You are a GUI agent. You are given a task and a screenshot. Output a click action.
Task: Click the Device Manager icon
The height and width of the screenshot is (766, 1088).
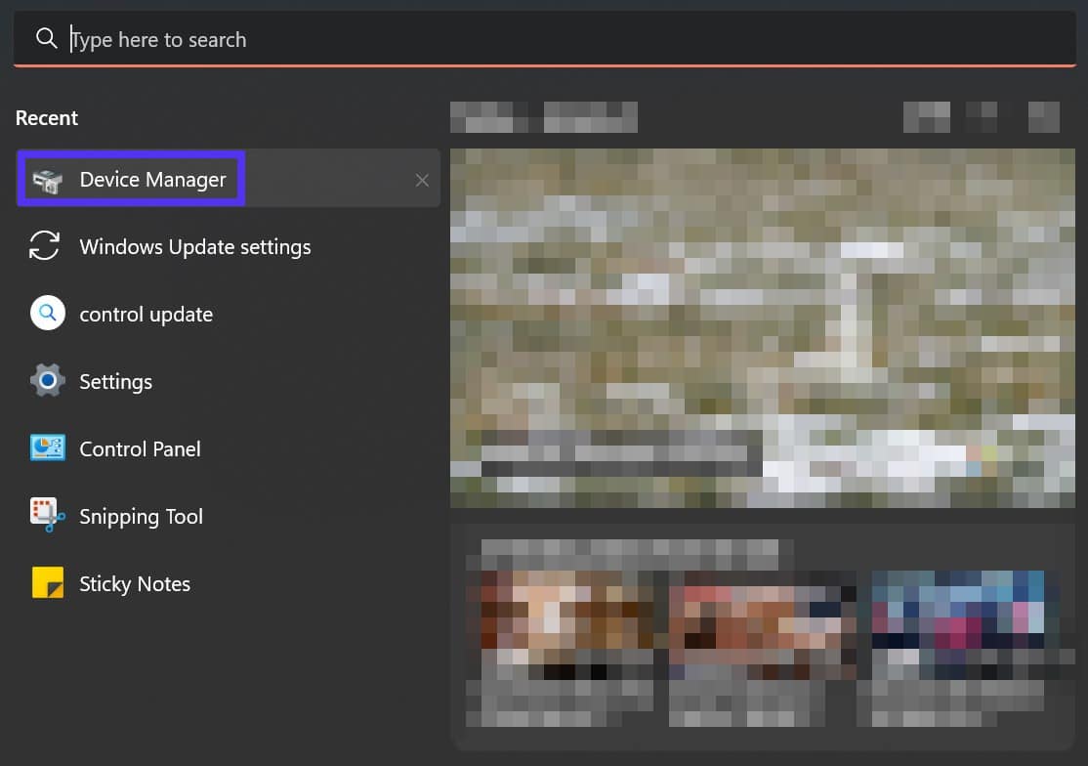pos(47,180)
